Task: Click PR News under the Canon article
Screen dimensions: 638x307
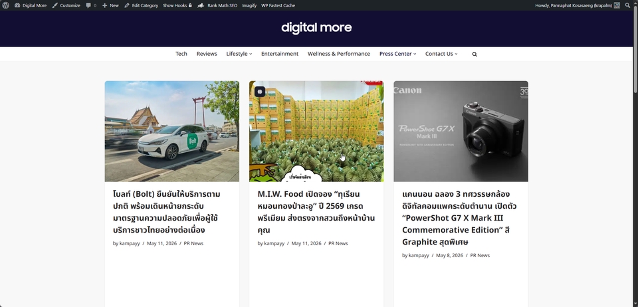Action: tap(480, 255)
